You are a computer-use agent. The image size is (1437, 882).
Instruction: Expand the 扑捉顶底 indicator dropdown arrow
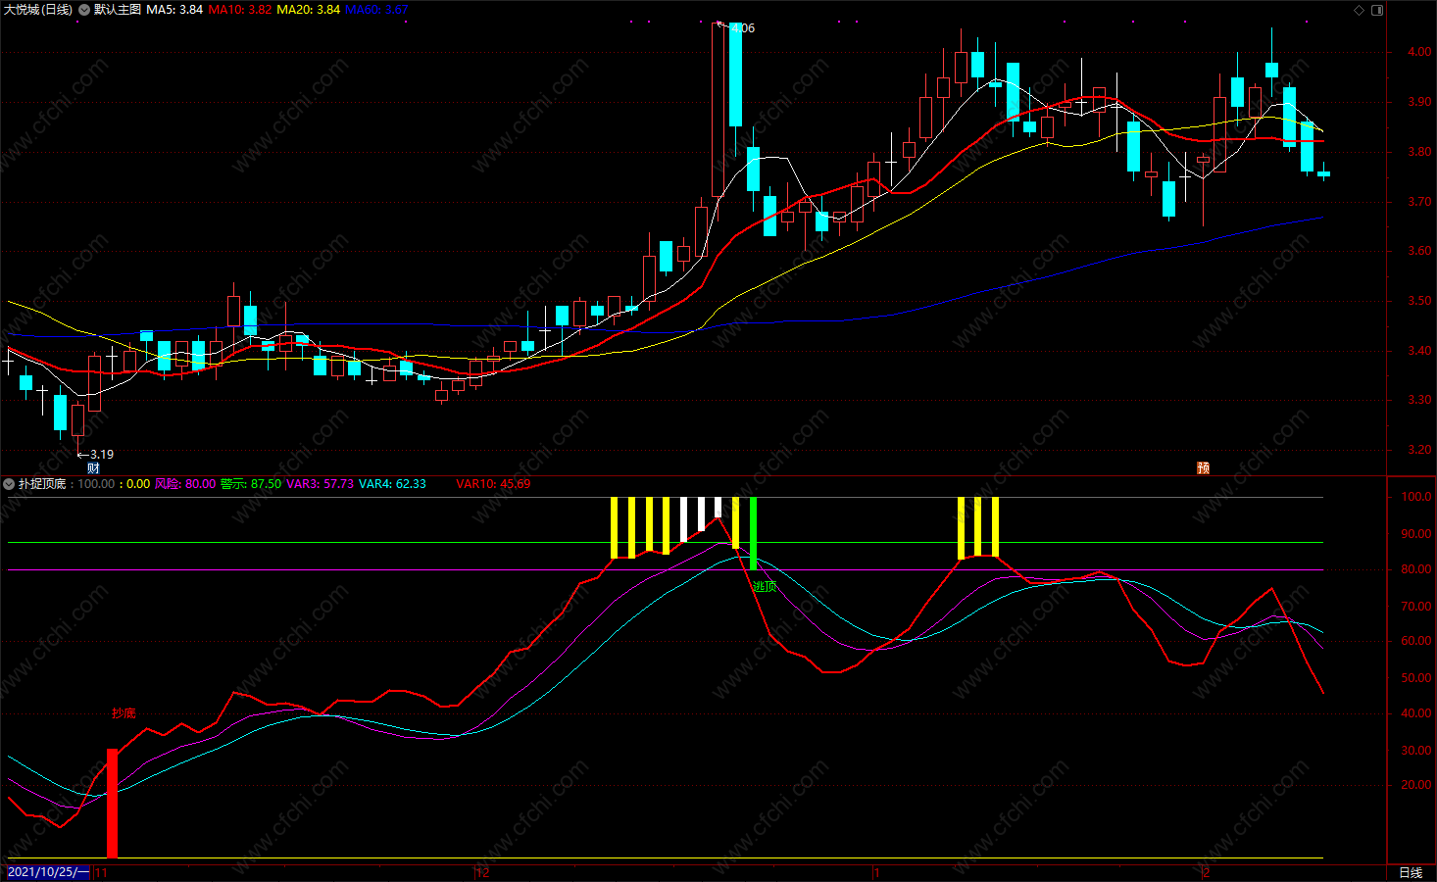point(9,484)
